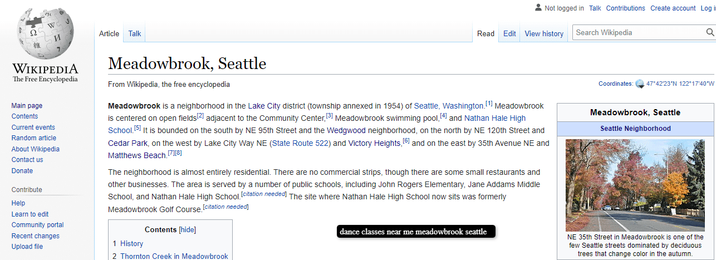Click citation reference [4]
The image size is (716, 260).
click(443, 116)
